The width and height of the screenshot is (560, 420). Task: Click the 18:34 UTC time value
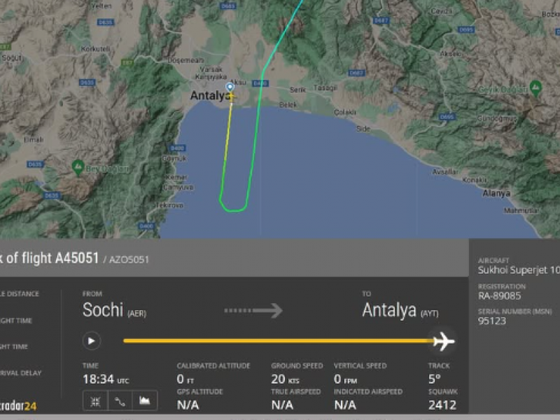(x=106, y=379)
